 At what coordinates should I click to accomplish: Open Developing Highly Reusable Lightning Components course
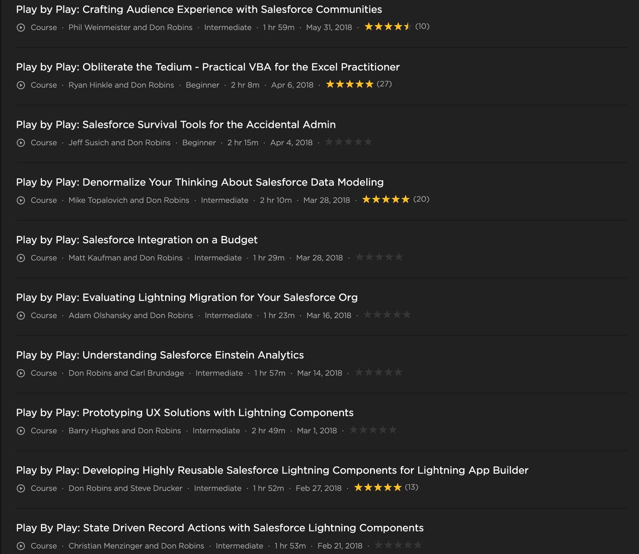272,470
